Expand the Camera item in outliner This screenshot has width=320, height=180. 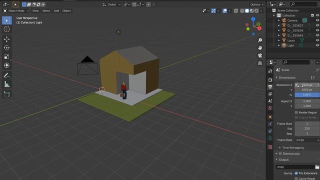(279, 20)
